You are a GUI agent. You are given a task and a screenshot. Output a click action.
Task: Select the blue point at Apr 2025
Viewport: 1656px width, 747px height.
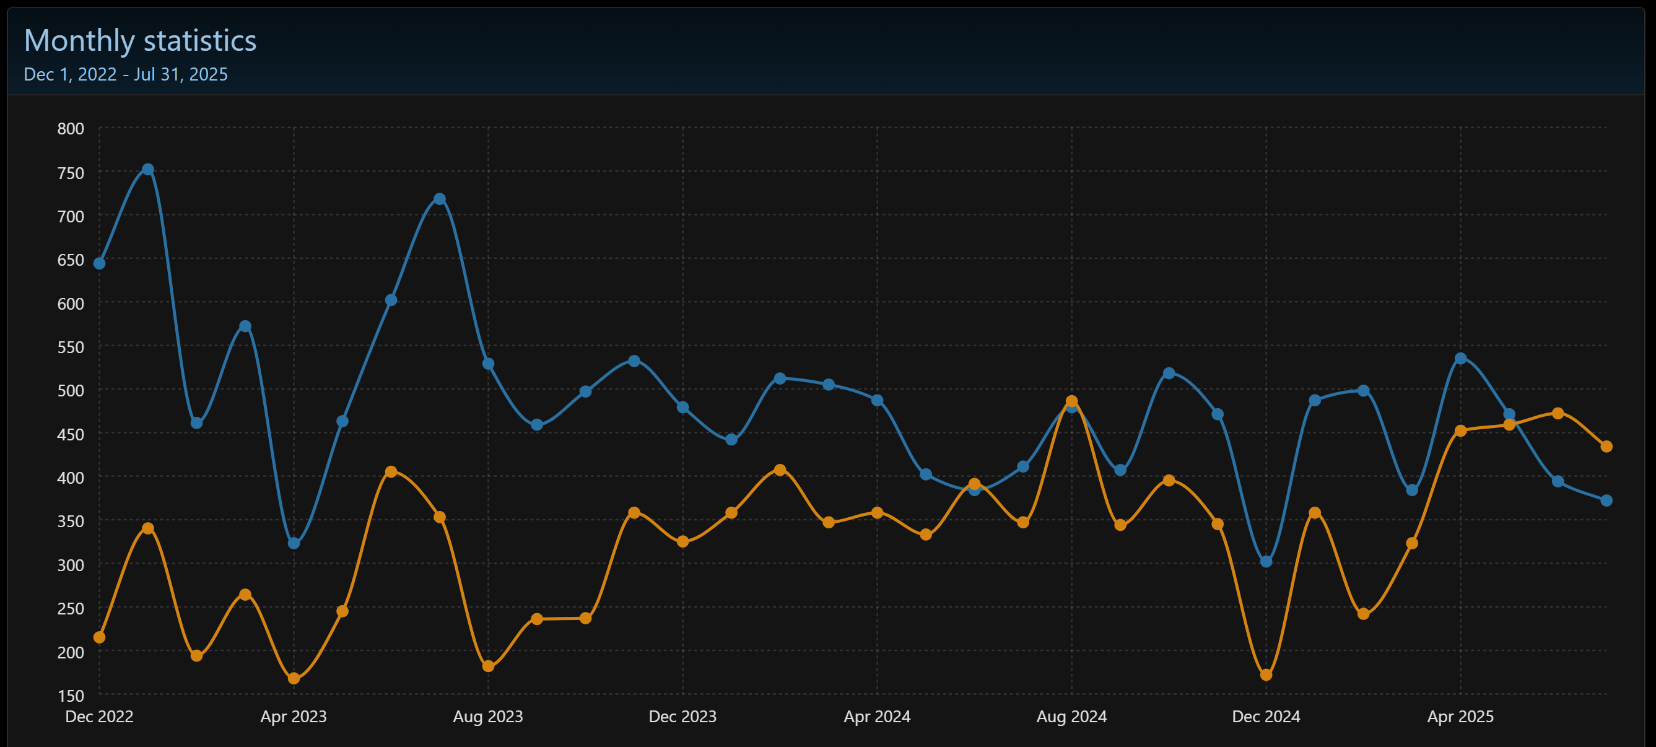pyautogui.click(x=1460, y=359)
